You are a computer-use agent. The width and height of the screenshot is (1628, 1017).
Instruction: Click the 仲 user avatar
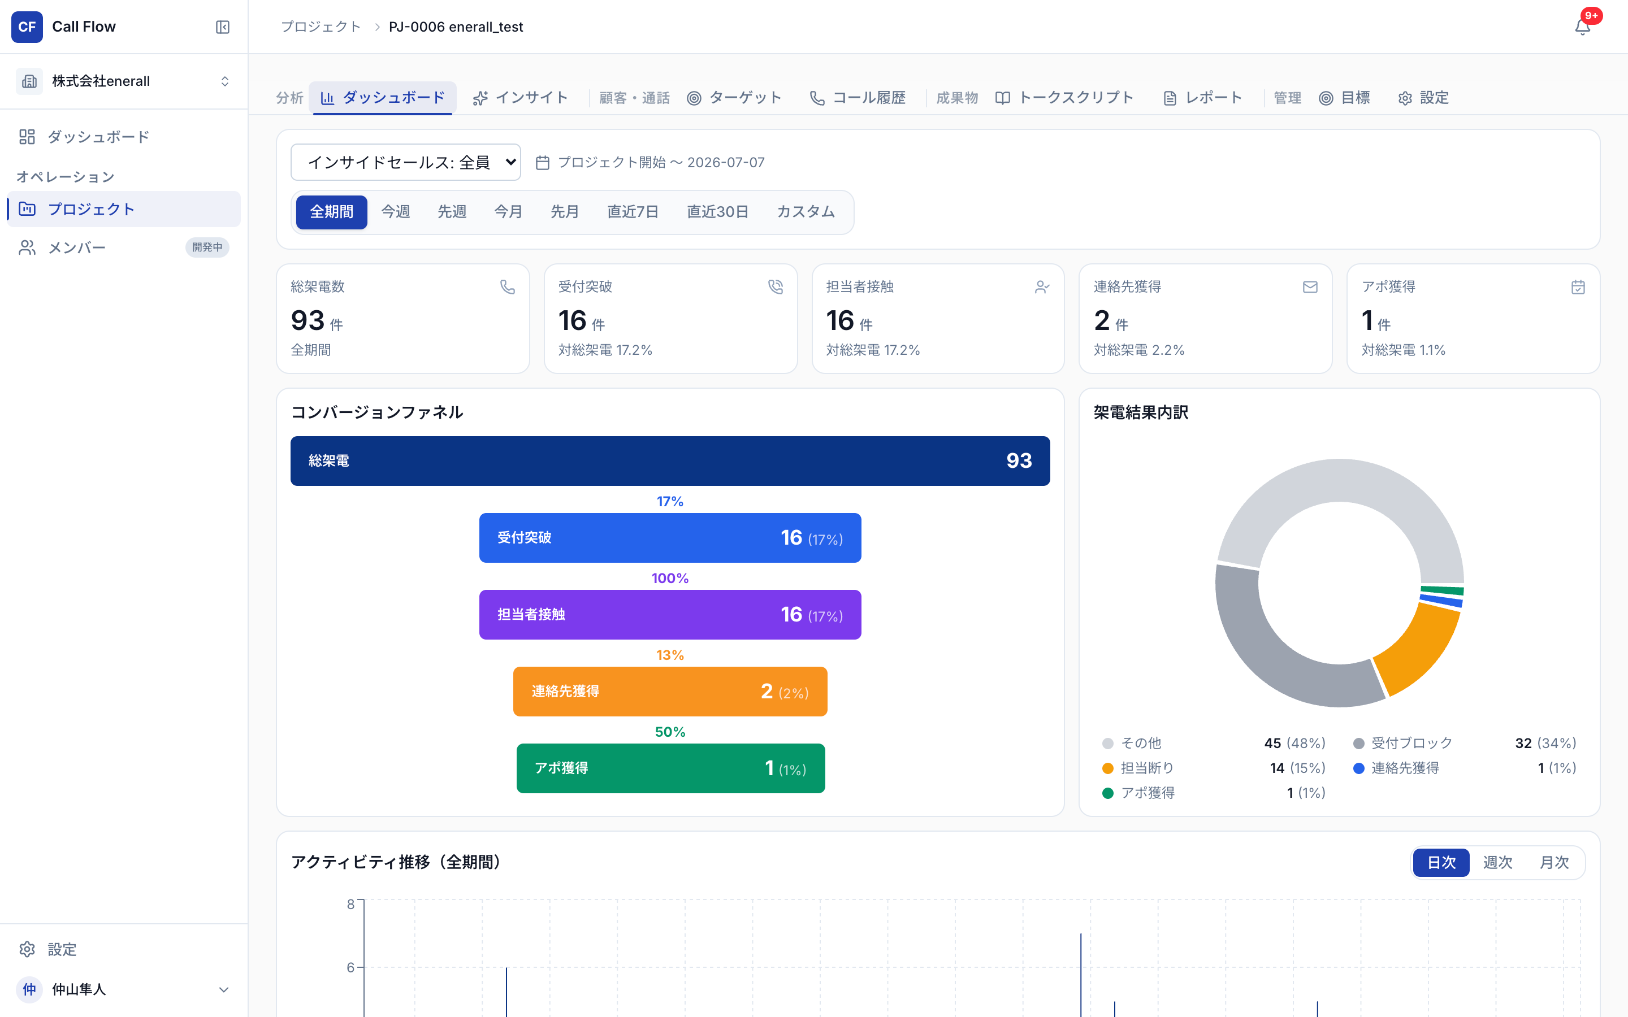pos(29,989)
